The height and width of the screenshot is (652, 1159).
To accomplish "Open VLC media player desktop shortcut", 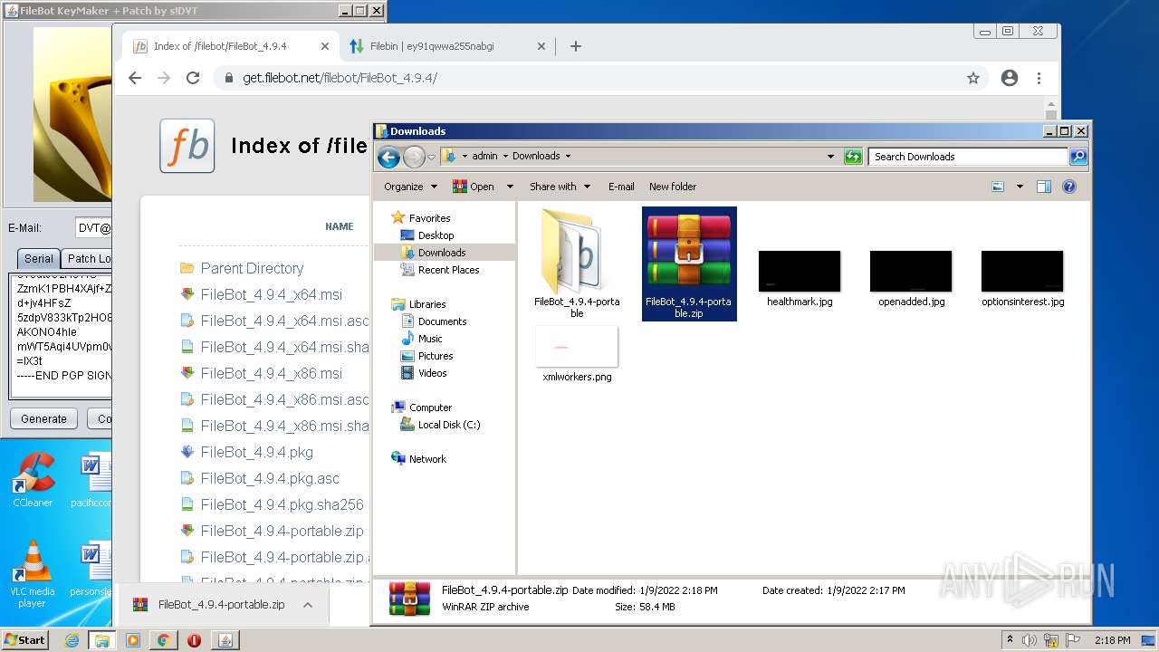I will [x=33, y=574].
